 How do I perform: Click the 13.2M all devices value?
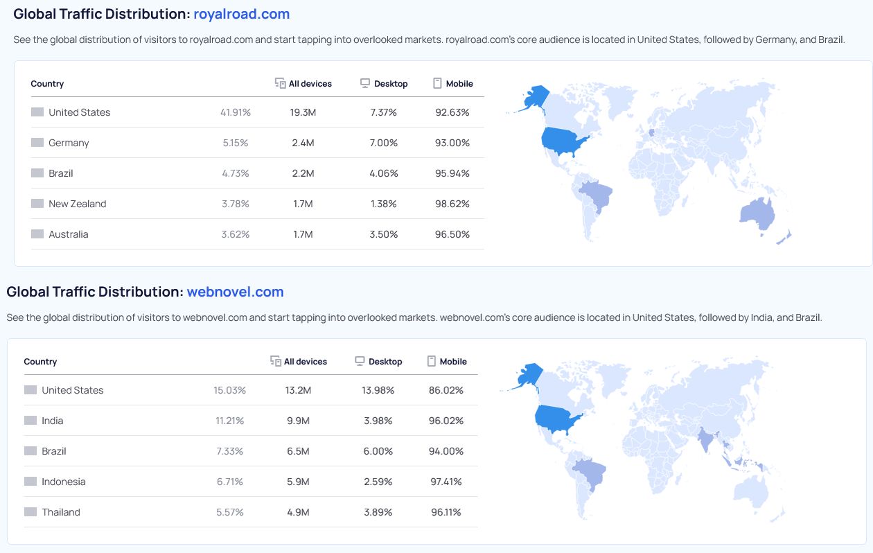[298, 390]
